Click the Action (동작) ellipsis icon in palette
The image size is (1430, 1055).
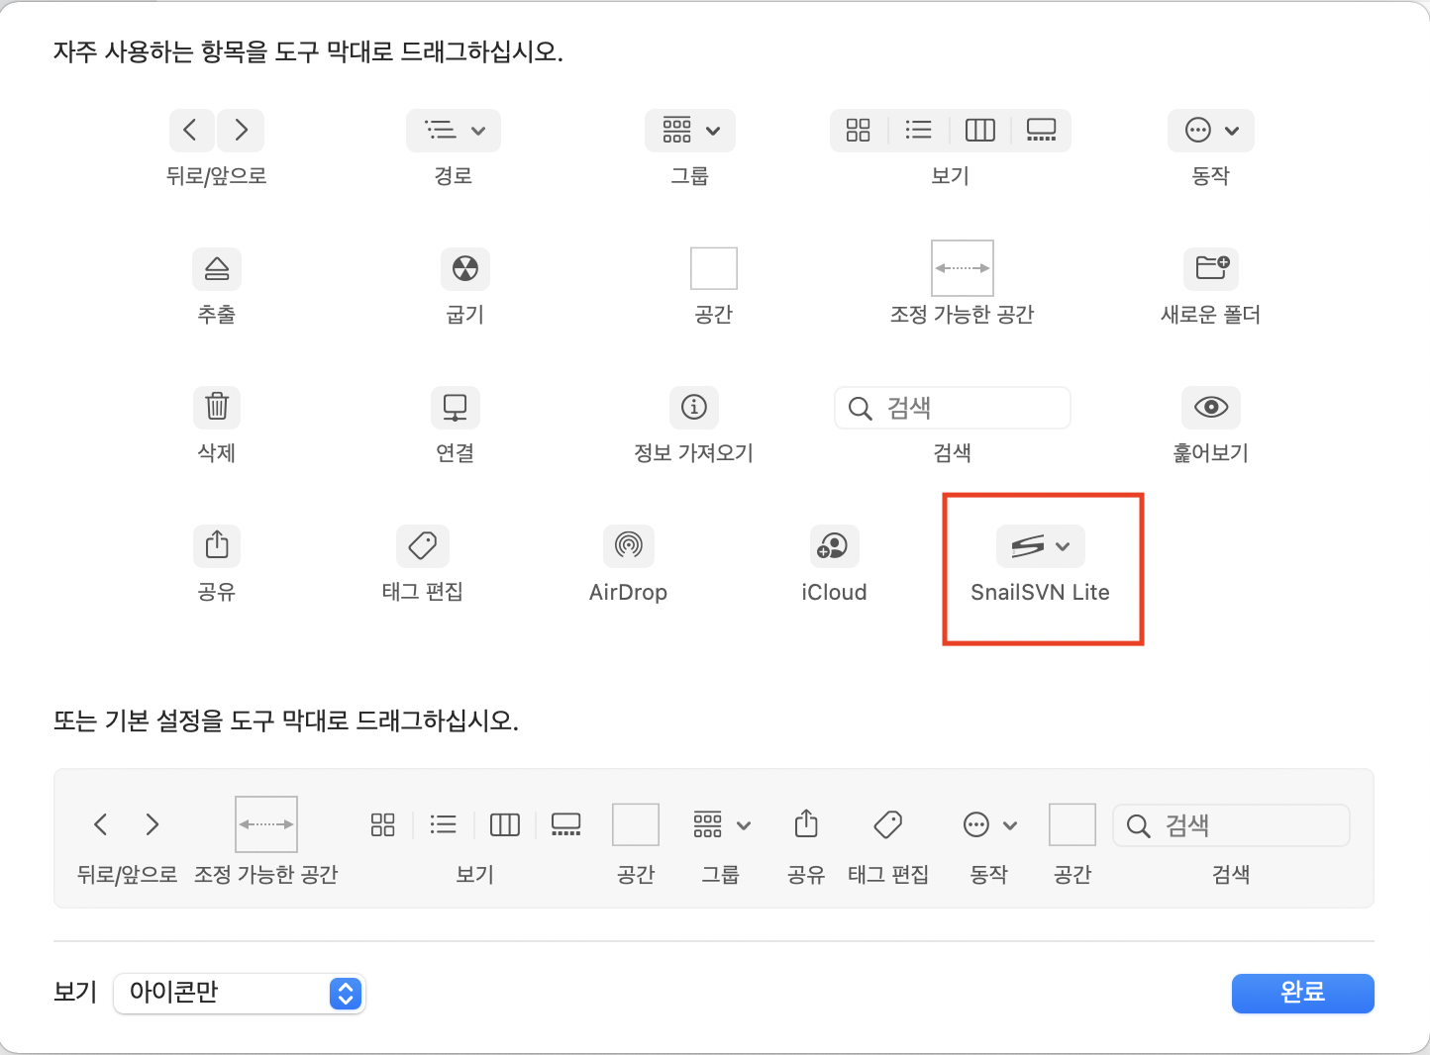[x=1198, y=131]
